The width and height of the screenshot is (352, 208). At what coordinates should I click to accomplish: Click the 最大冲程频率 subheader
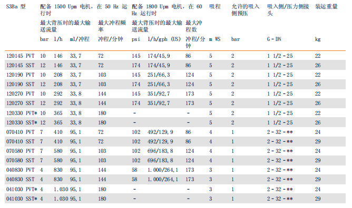(112, 26)
